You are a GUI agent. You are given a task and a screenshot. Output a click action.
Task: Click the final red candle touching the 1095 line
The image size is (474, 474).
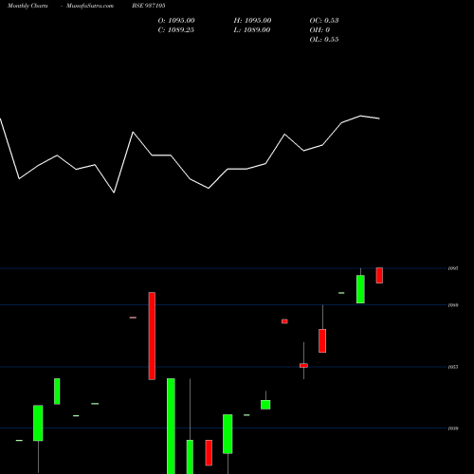379,275
